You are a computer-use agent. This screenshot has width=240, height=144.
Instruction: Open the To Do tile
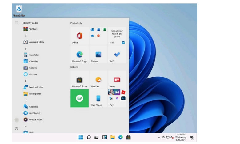[117, 55]
